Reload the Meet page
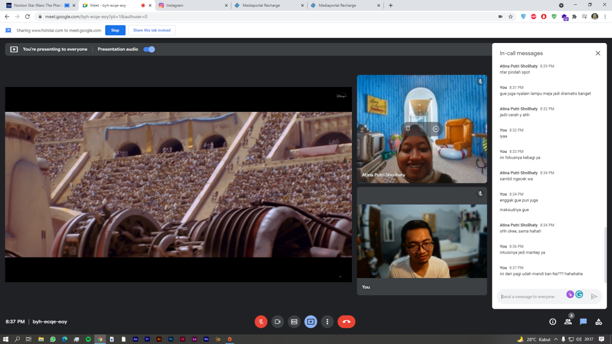612x344 pixels. click(27, 16)
